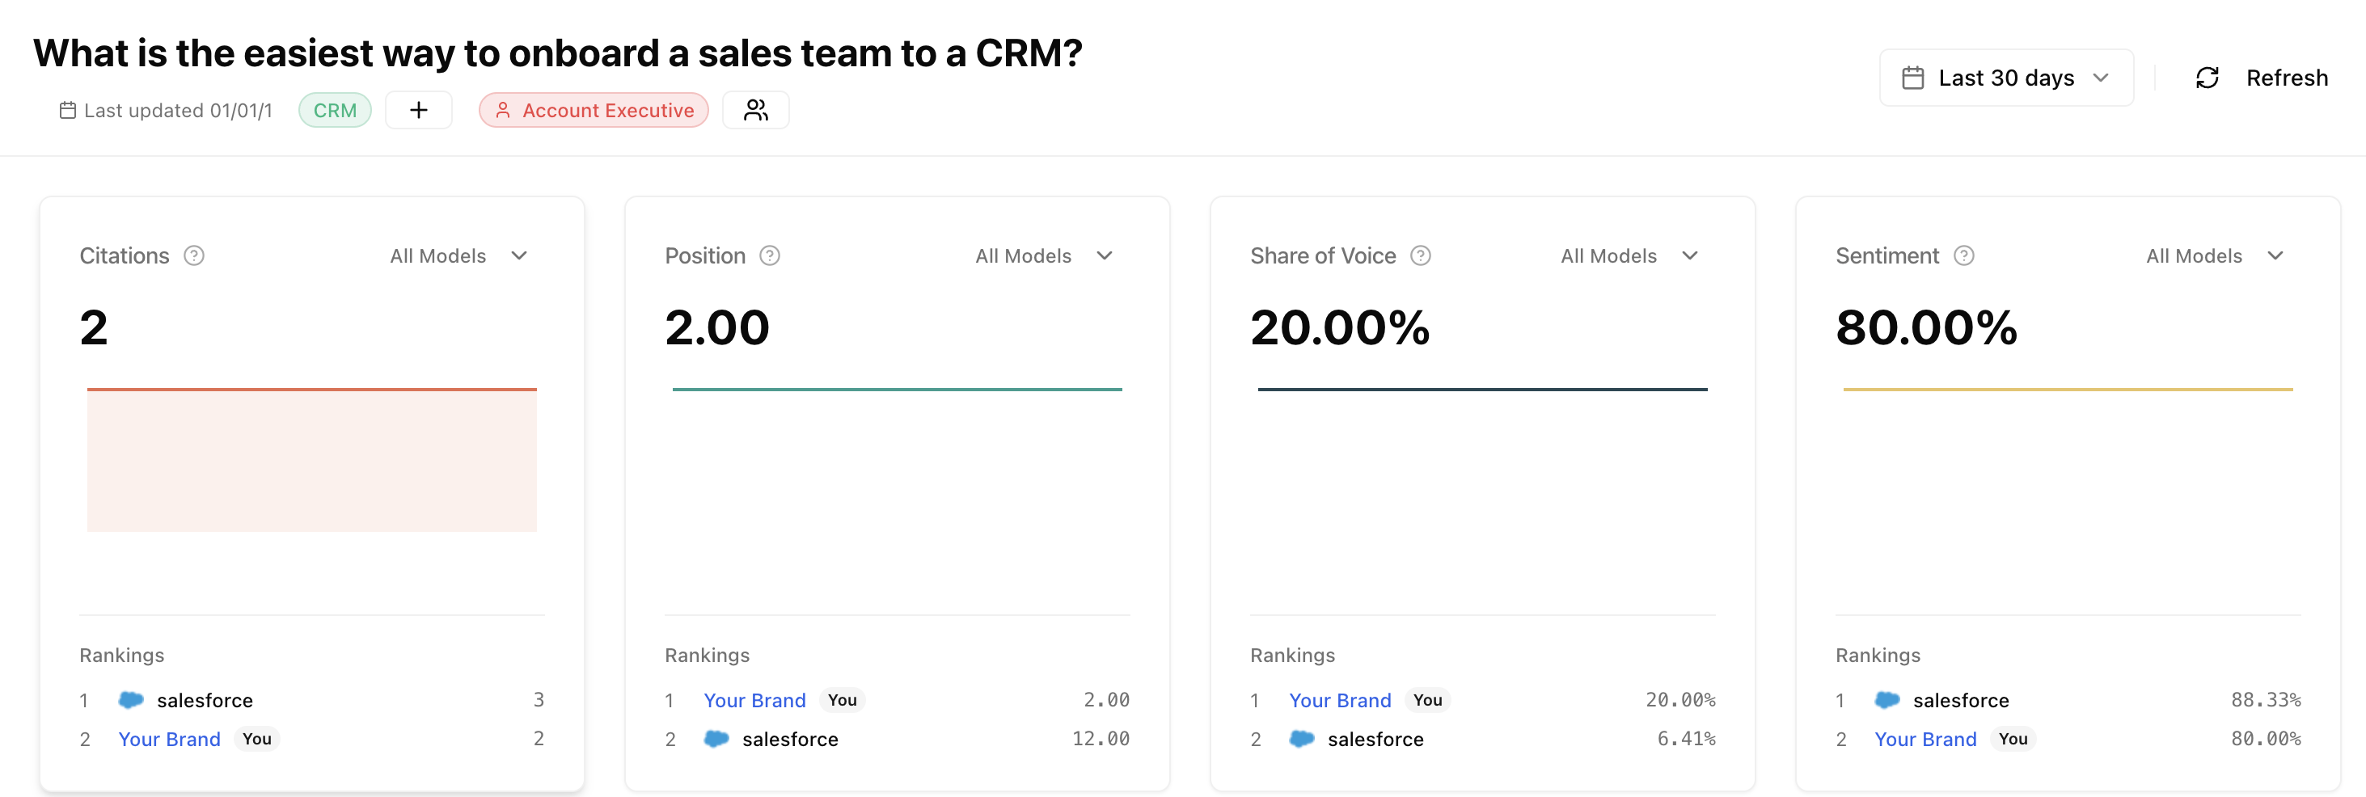Click the salesforce link in Share of Voice rankings
The height and width of the screenshot is (797, 2366).
pyautogui.click(x=1376, y=739)
